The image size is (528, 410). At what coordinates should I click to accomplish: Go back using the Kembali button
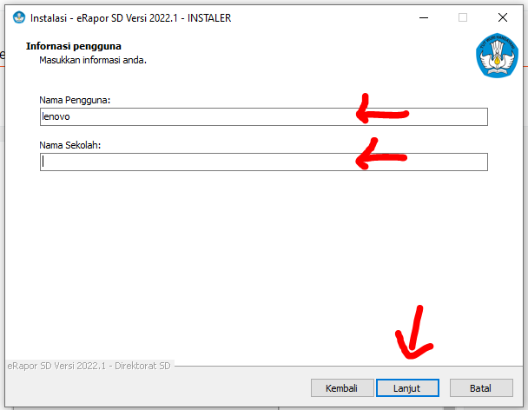(342, 388)
